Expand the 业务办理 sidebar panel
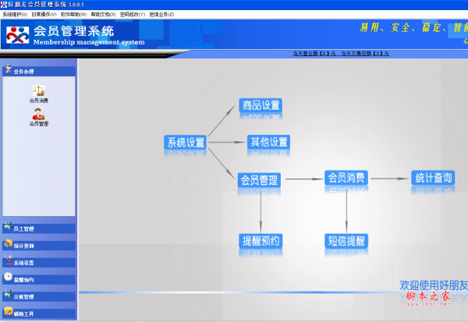 [39, 71]
